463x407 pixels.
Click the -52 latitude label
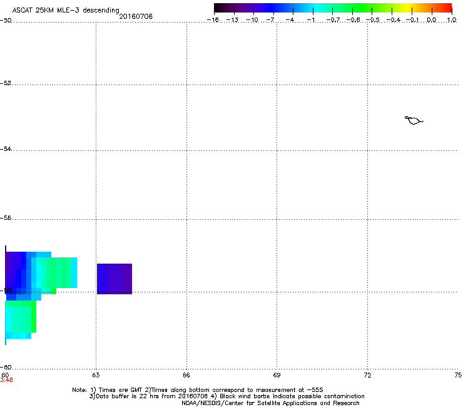pyautogui.click(x=6, y=83)
